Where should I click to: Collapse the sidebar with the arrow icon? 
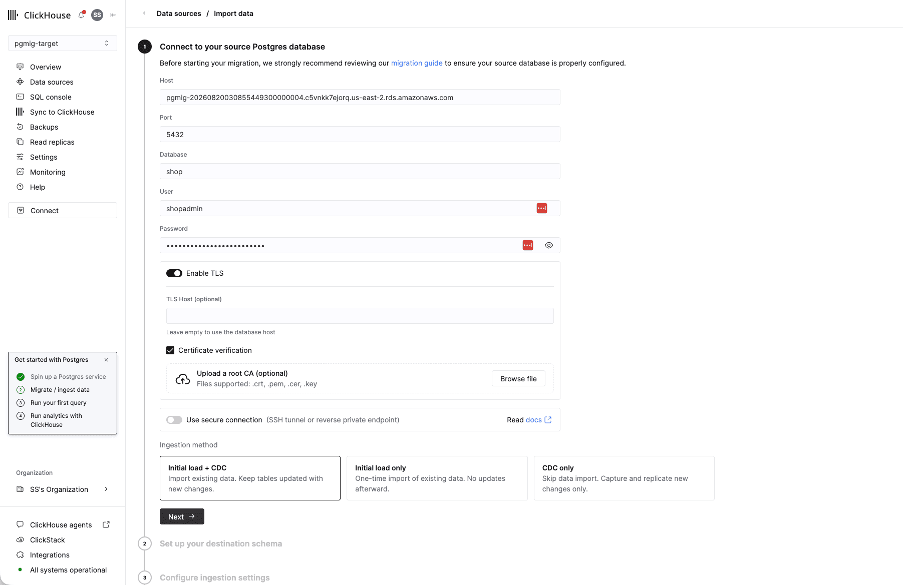coord(113,15)
